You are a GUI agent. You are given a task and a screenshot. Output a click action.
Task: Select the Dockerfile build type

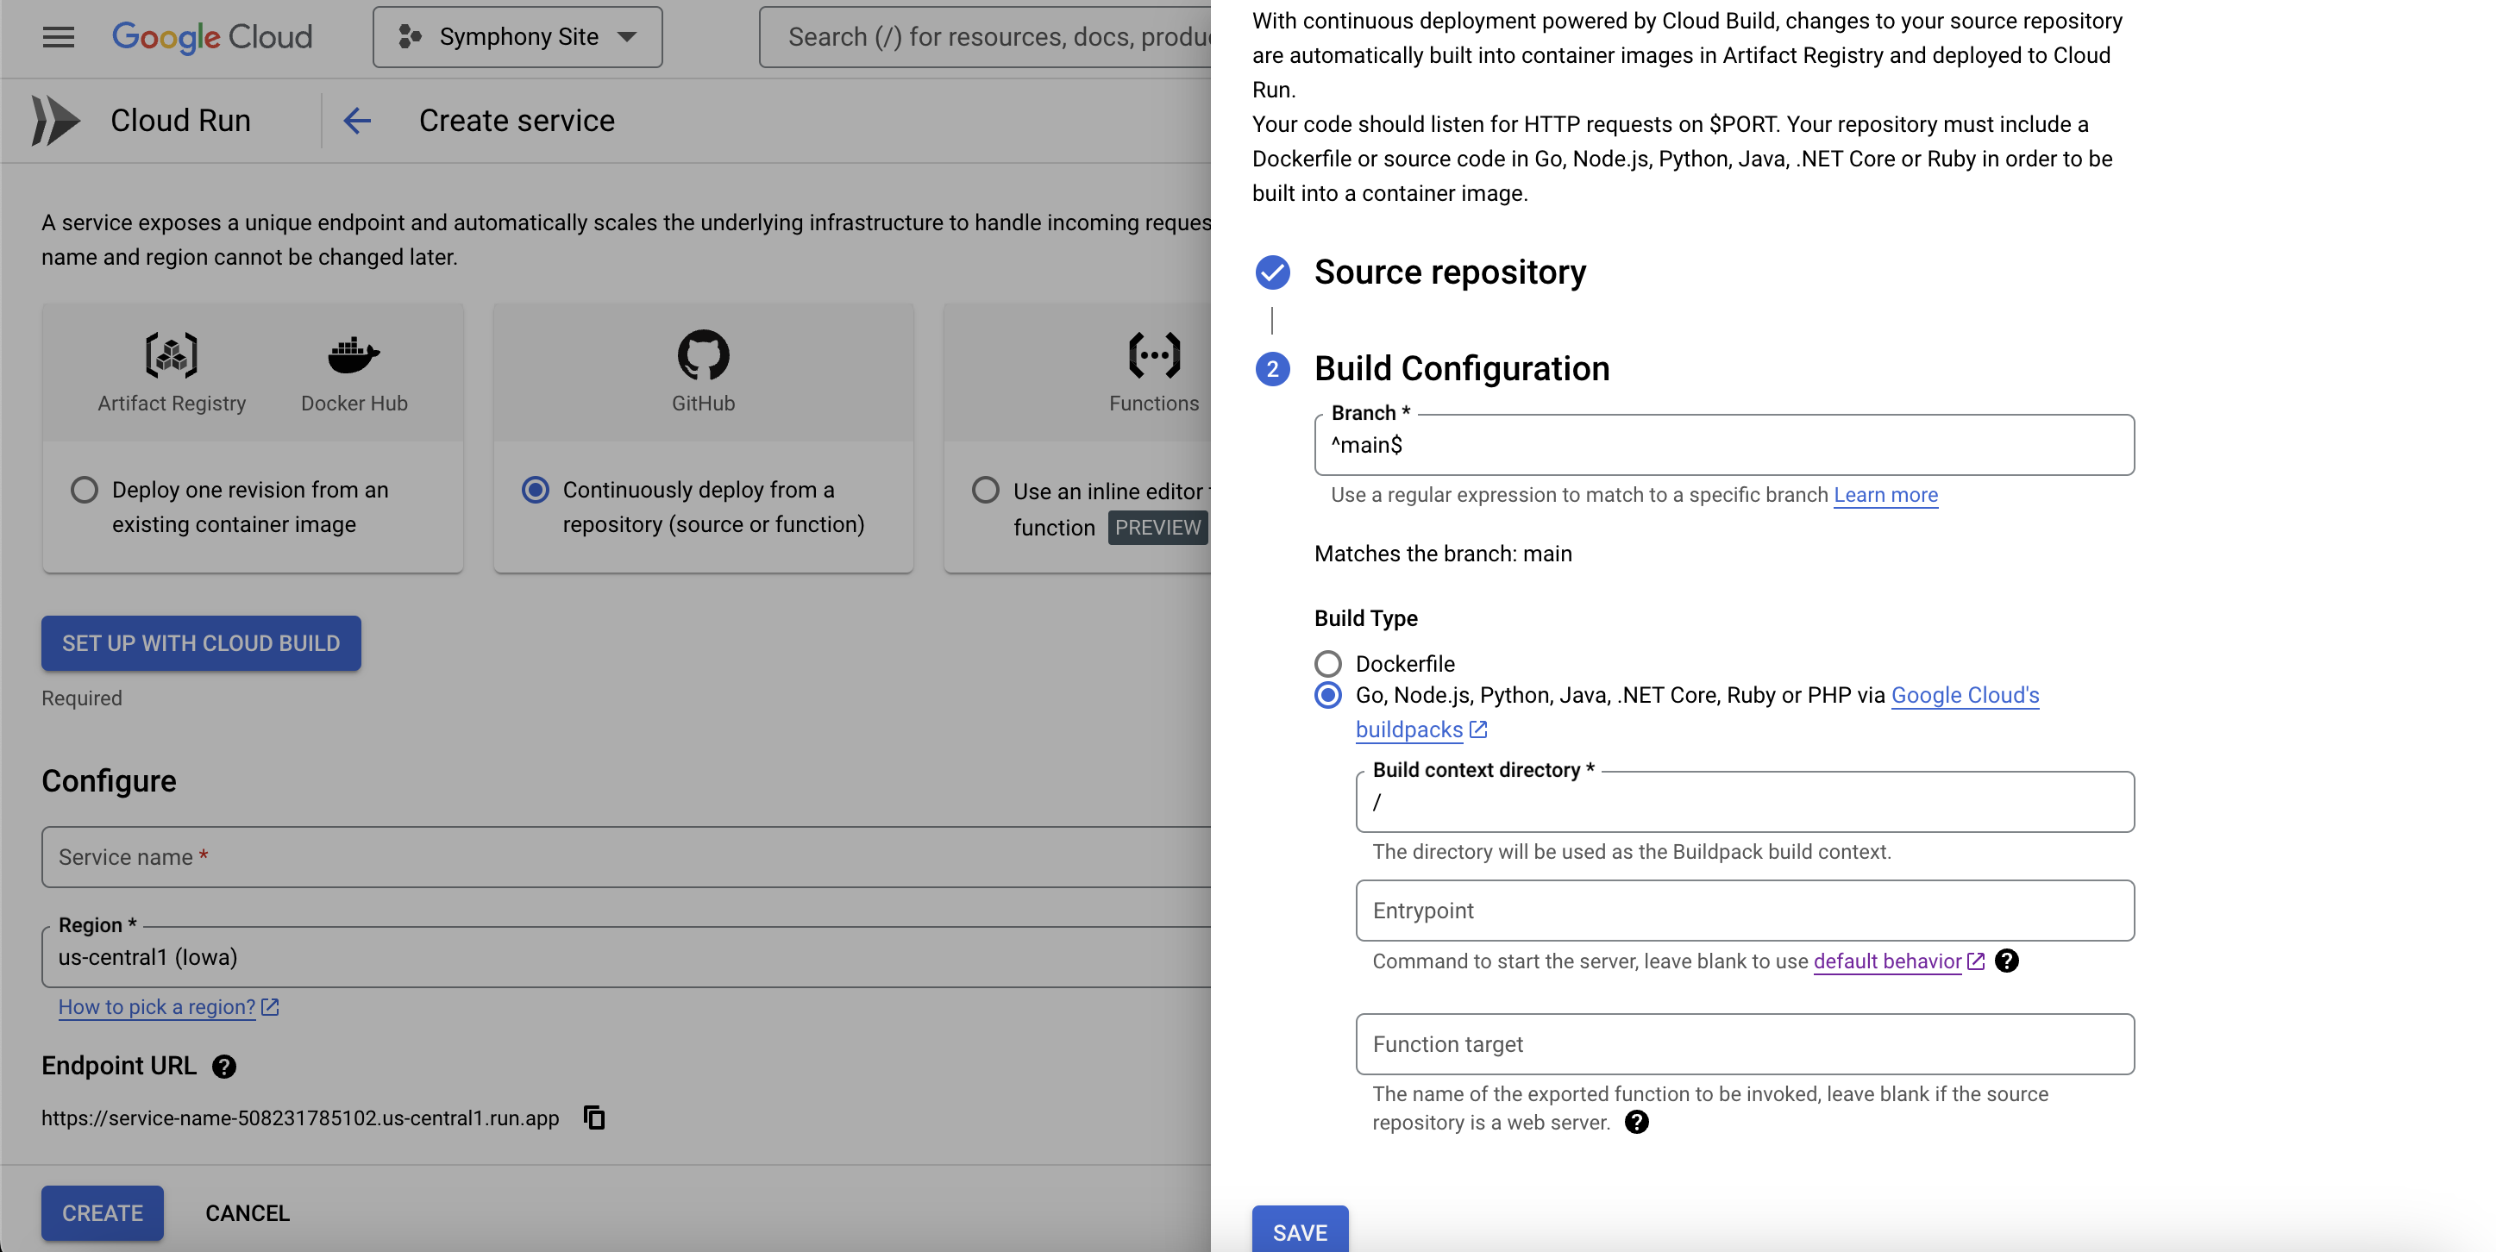pos(1328,664)
